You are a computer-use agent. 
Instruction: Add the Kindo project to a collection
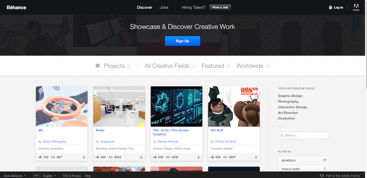click(x=141, y=157)
